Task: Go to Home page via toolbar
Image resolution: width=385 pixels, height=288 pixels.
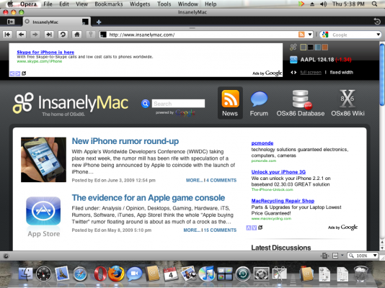Action: [77, 35]
